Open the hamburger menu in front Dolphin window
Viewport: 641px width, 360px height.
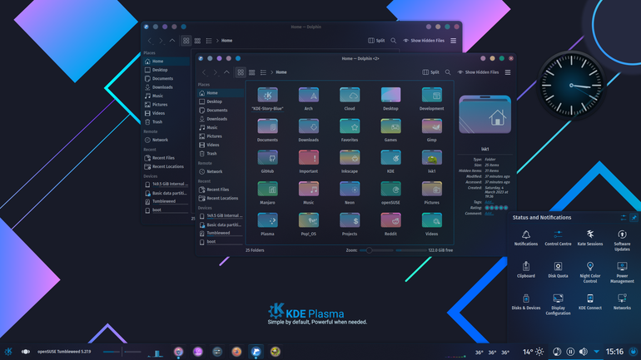(x=508, y=72)
